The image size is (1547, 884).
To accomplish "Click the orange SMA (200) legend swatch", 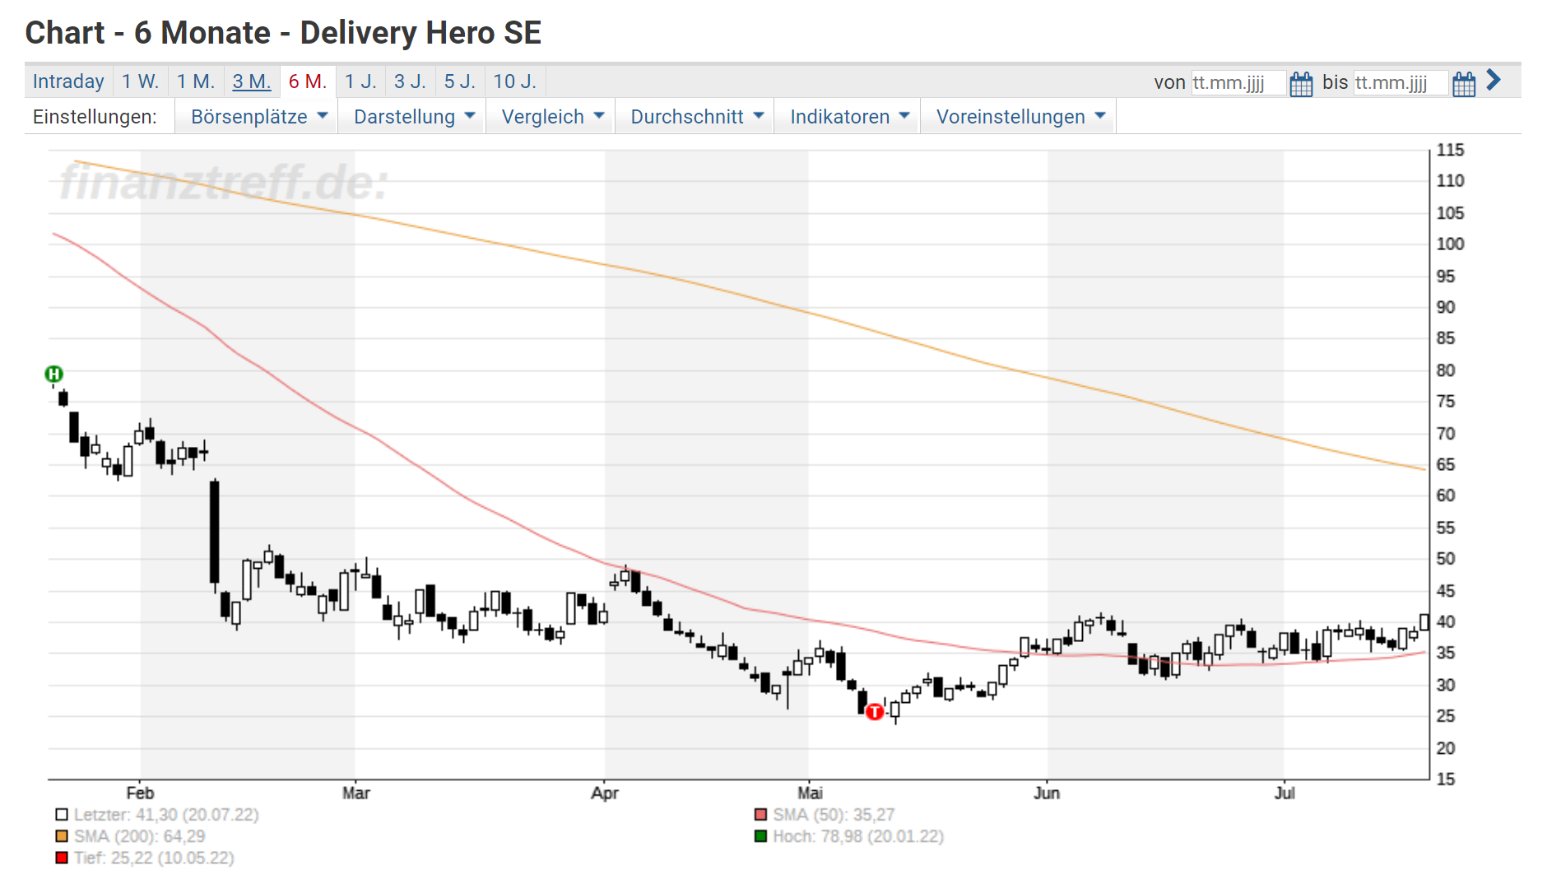I will pyautogui.click(x=62, y=836).
